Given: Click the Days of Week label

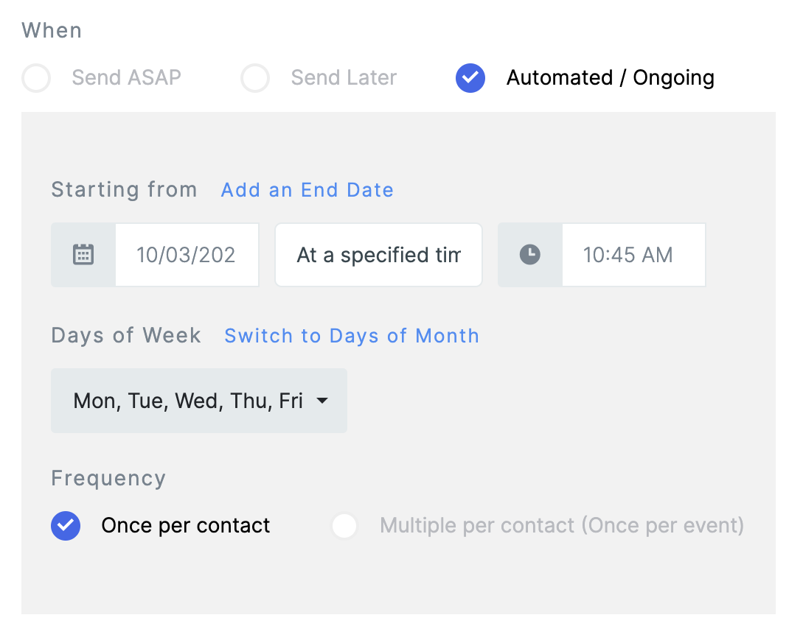Looking at the screenshot, I should pos(126,336).
